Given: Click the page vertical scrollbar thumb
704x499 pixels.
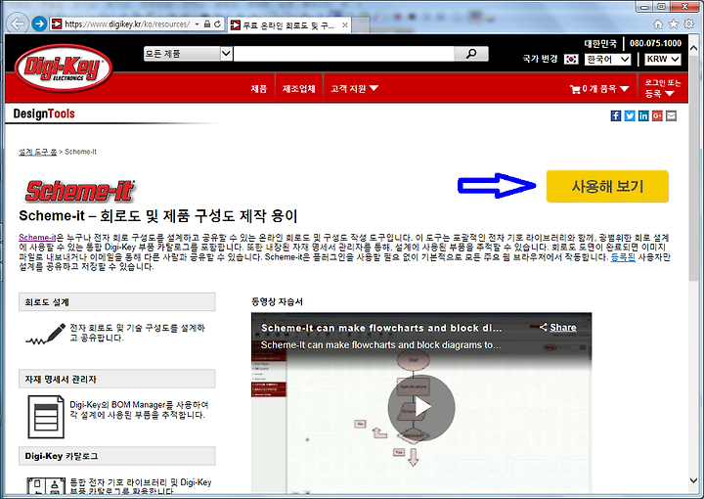Looking at the screenshot, I should pyautogui.click(x=693, y=167).
